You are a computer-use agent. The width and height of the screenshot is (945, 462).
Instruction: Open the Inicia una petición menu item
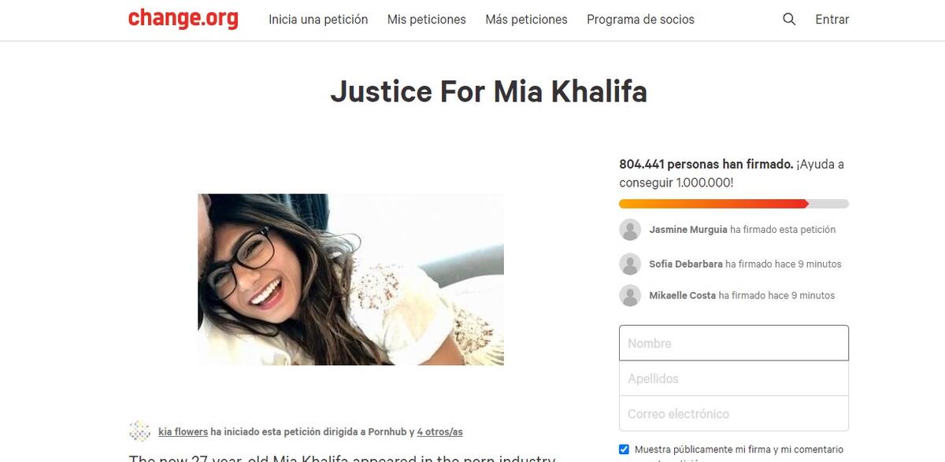click(318, 19)
